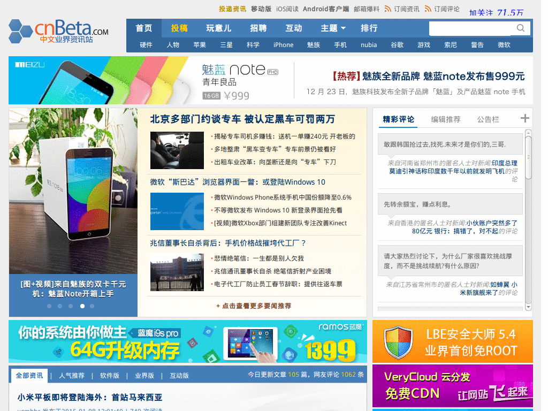
Task: Click the comments scrollbar up arrow
Action: [x=528, y=133]
